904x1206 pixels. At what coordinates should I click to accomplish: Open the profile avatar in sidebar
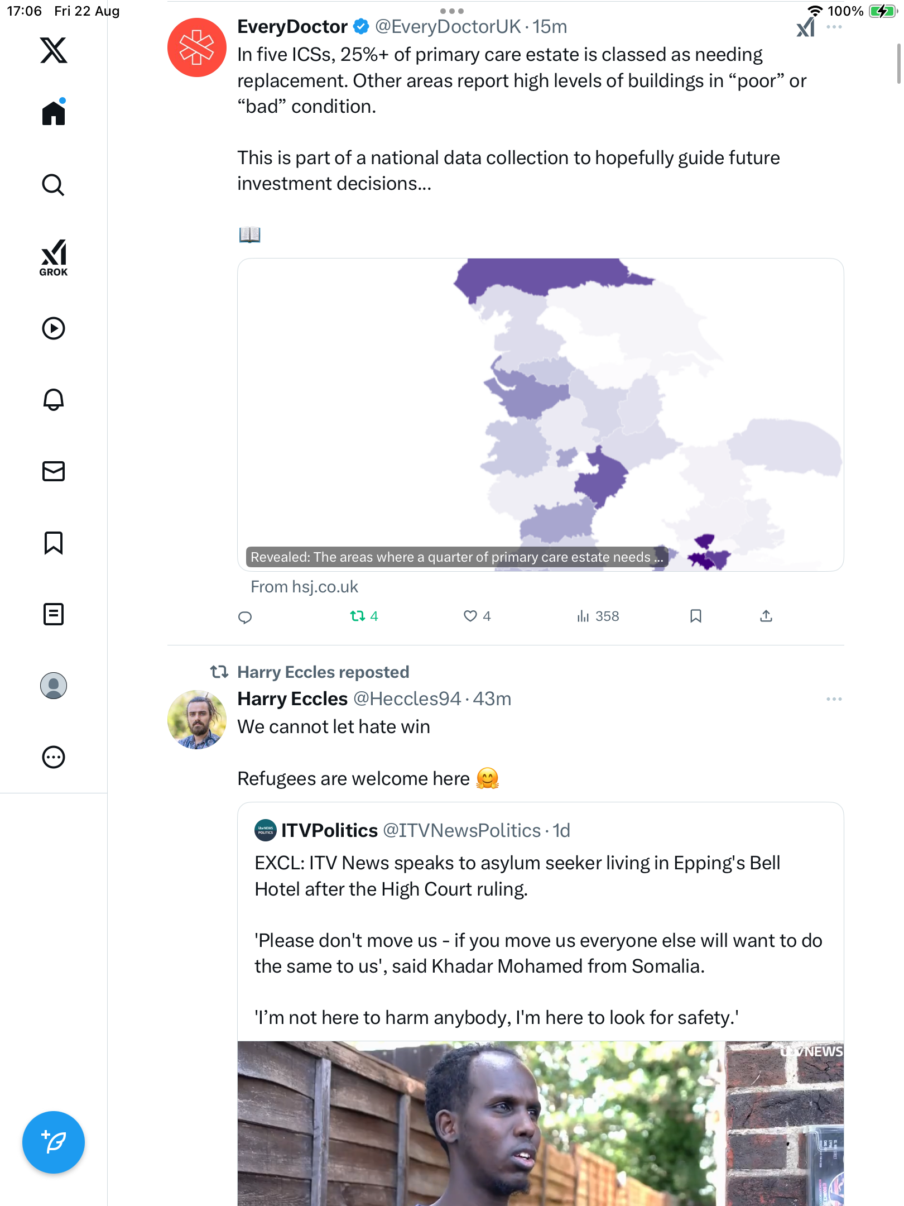[x=54, y=686]
